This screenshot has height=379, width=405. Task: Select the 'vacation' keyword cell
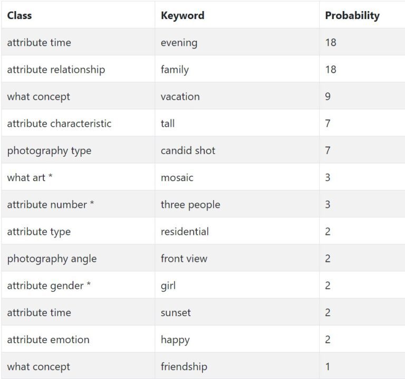point(237,96)
